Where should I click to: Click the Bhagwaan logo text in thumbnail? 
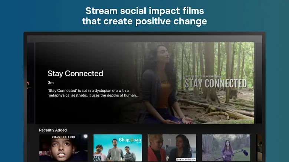130,140
